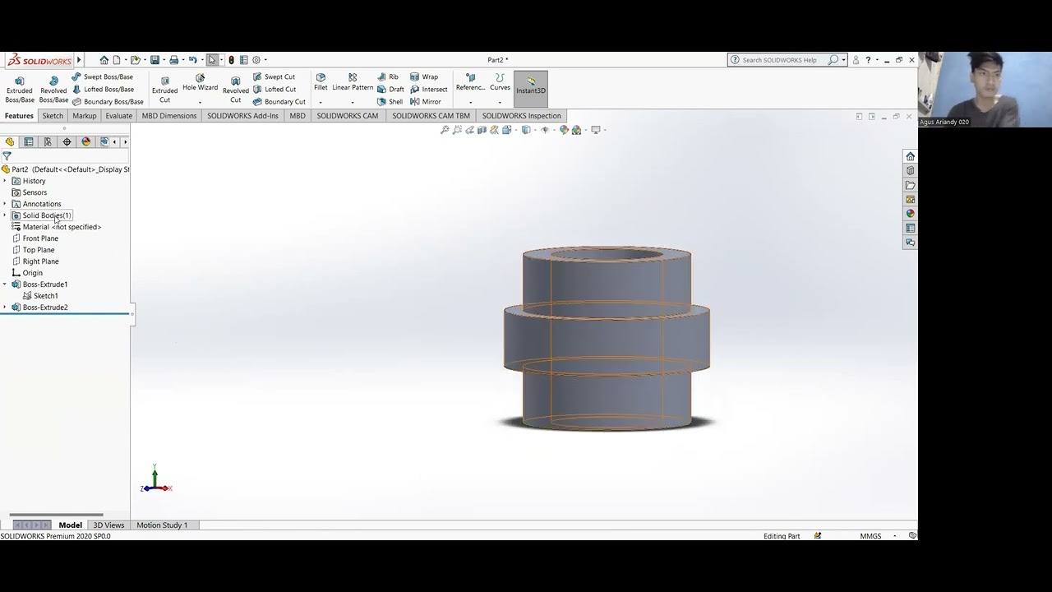Viewport: 1052px width, 592px height.
Task: Select the Front Plane tree item
Action: pos(40,238)
